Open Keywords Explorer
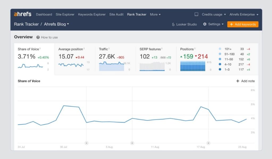 [x=92, y=14]
